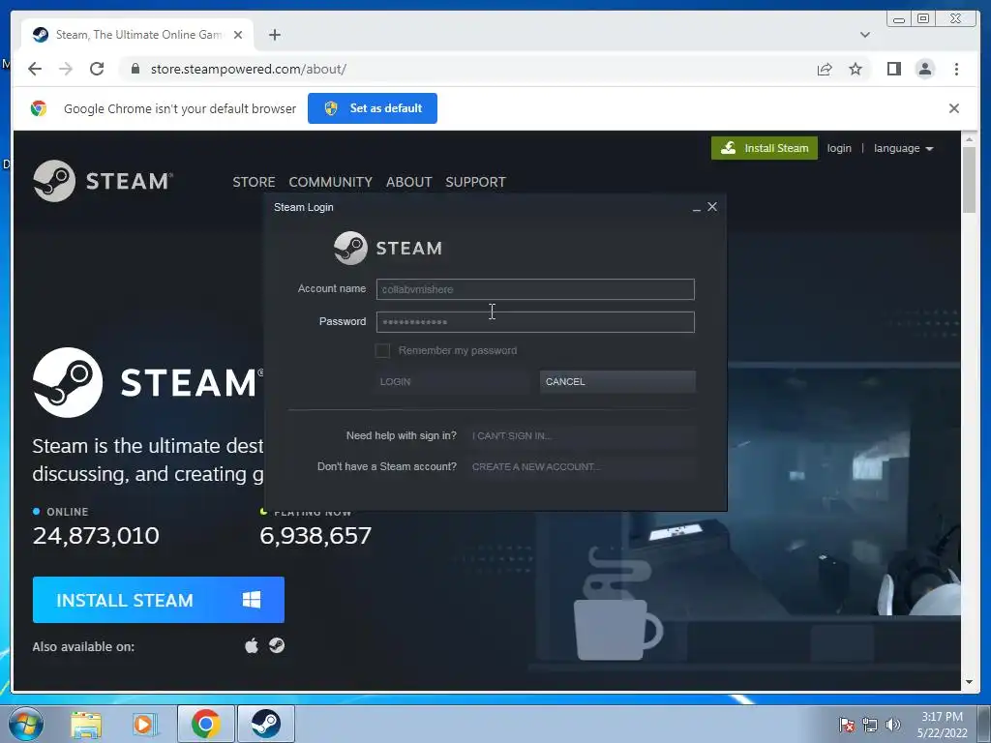
Task: Click the scrollbar up arrow
Action: [x=969, y=139]
